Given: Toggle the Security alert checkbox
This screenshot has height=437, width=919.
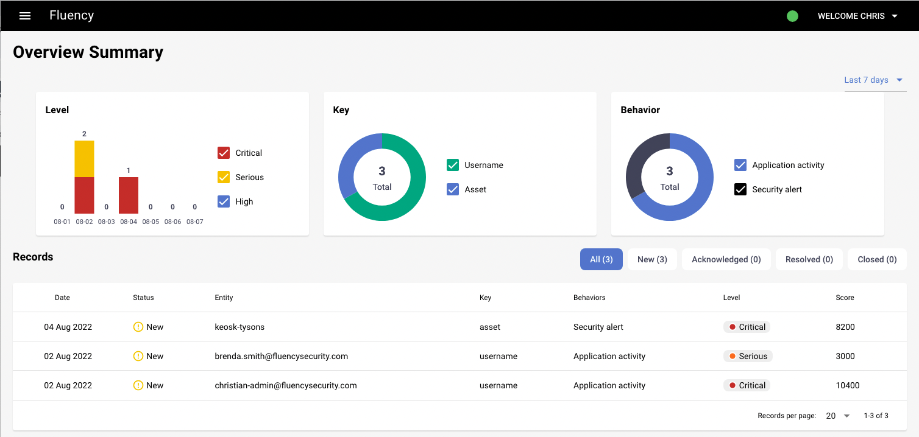Looking at the screenshot, I should tap(740, 189).
